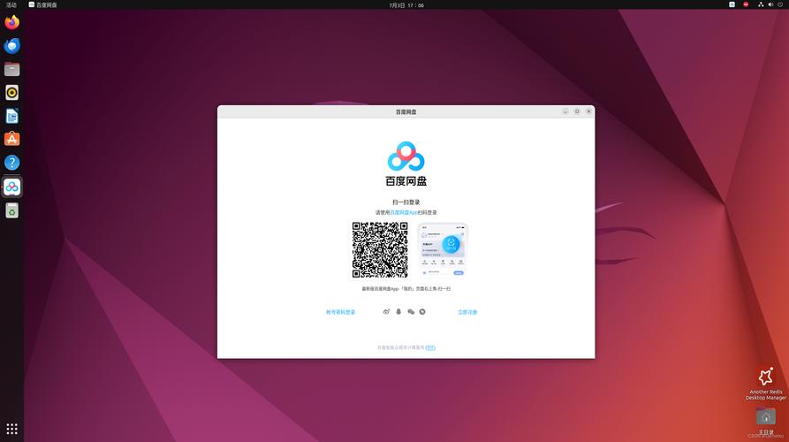Select the fourth third-party login icon
The height and width of the screenshot is (442, 789).
pyautogui.click(x=422, y=312)
